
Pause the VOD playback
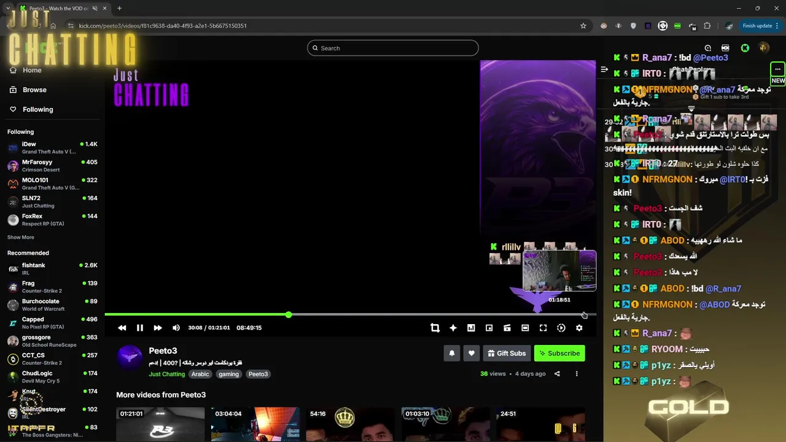coord(140,328)
